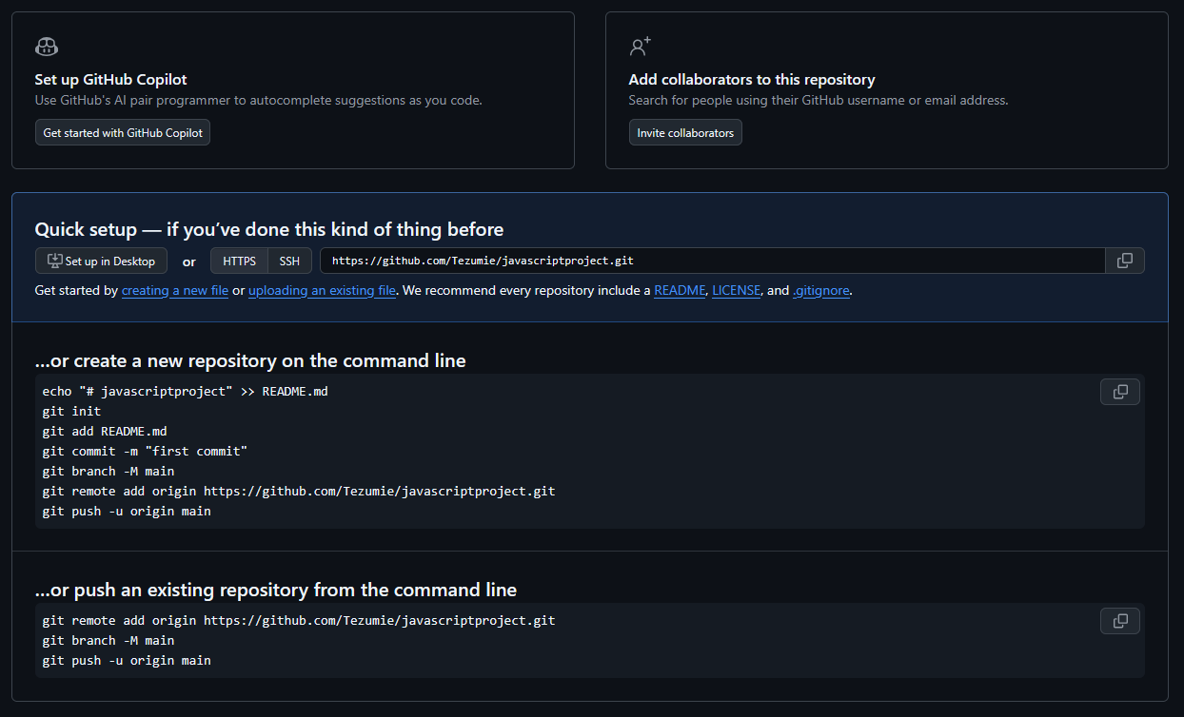This screenshot has width=1184, height=717.
Task: Open the .gitignore link
Action: [x=820, y=290]
